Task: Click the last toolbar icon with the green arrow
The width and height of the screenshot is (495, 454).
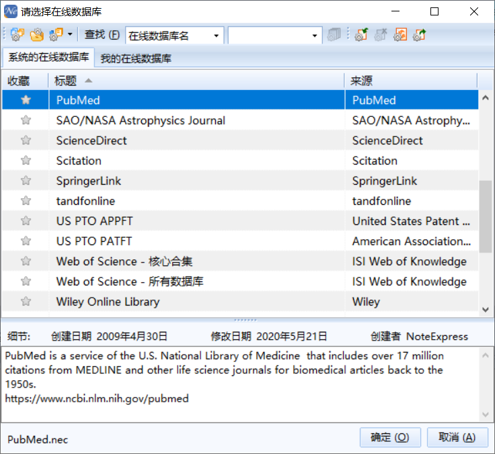Action: click(x=420, y=34)
